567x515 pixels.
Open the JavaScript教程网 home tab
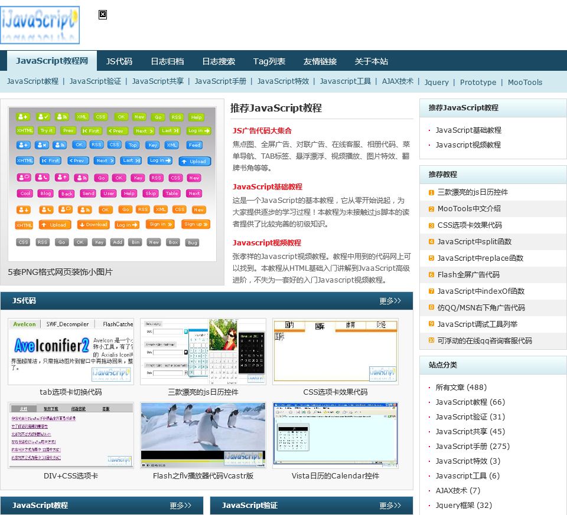click(52, 61)
